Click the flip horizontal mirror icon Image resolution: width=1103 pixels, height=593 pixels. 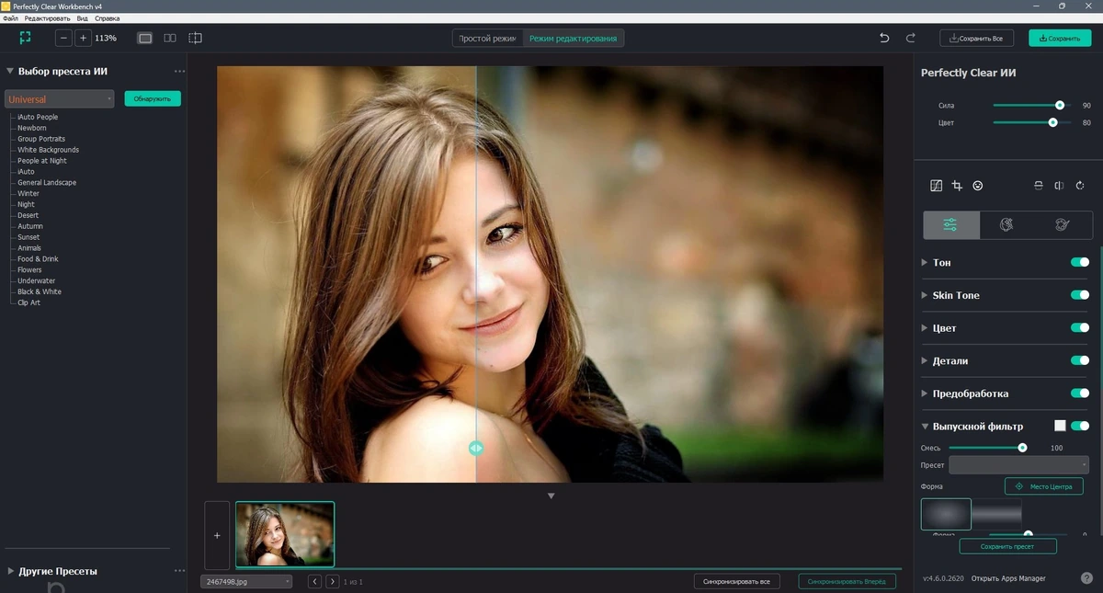click(1059, 186)
